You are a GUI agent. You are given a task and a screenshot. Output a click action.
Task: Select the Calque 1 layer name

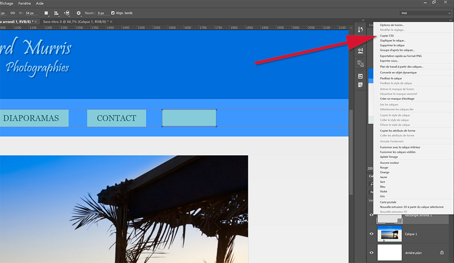click(411, 234)
